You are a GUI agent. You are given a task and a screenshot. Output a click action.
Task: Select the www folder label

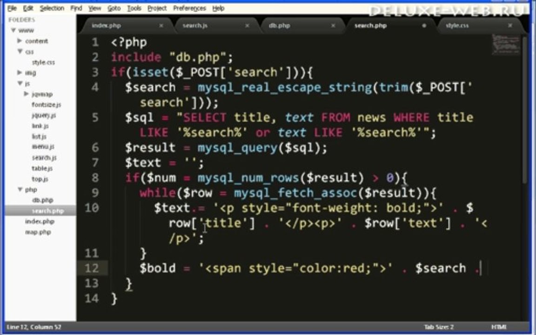point(26,30)
